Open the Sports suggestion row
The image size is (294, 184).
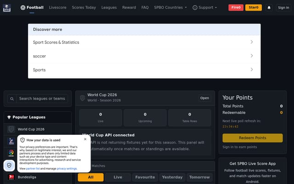pos(144,70)
